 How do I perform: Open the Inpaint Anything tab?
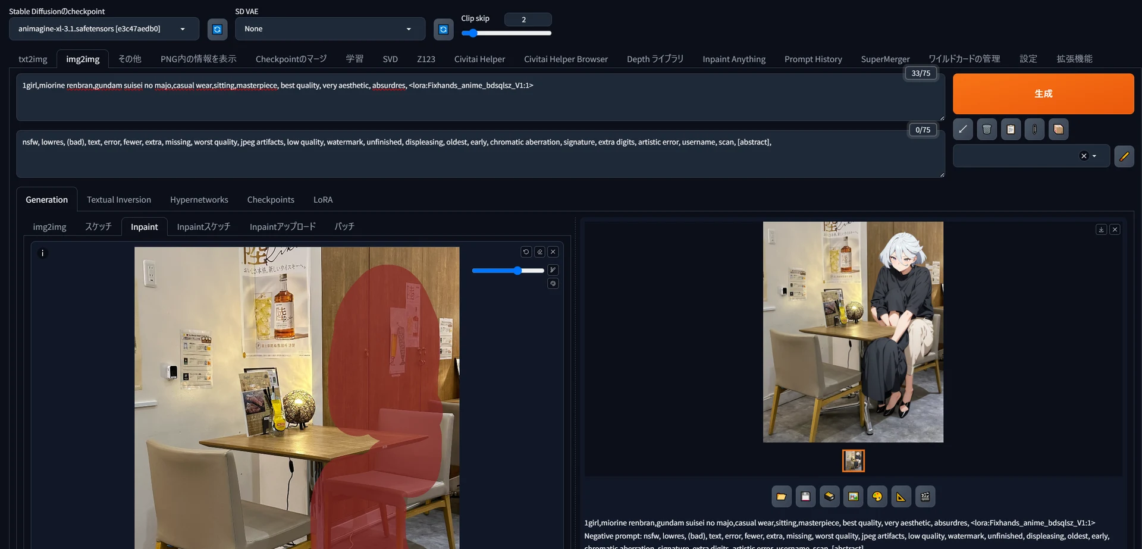point(734,59)
